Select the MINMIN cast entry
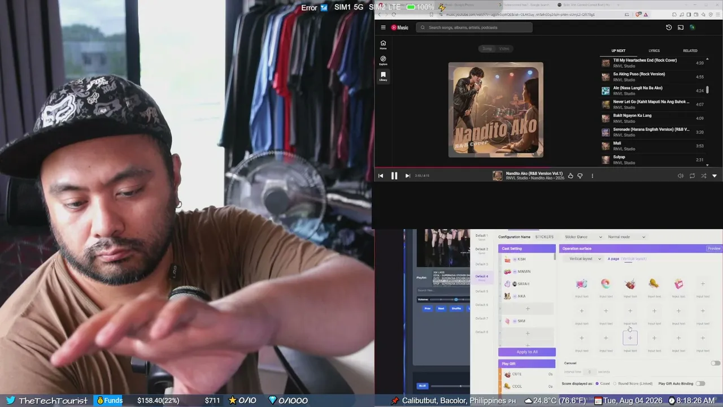 point(528,272)
